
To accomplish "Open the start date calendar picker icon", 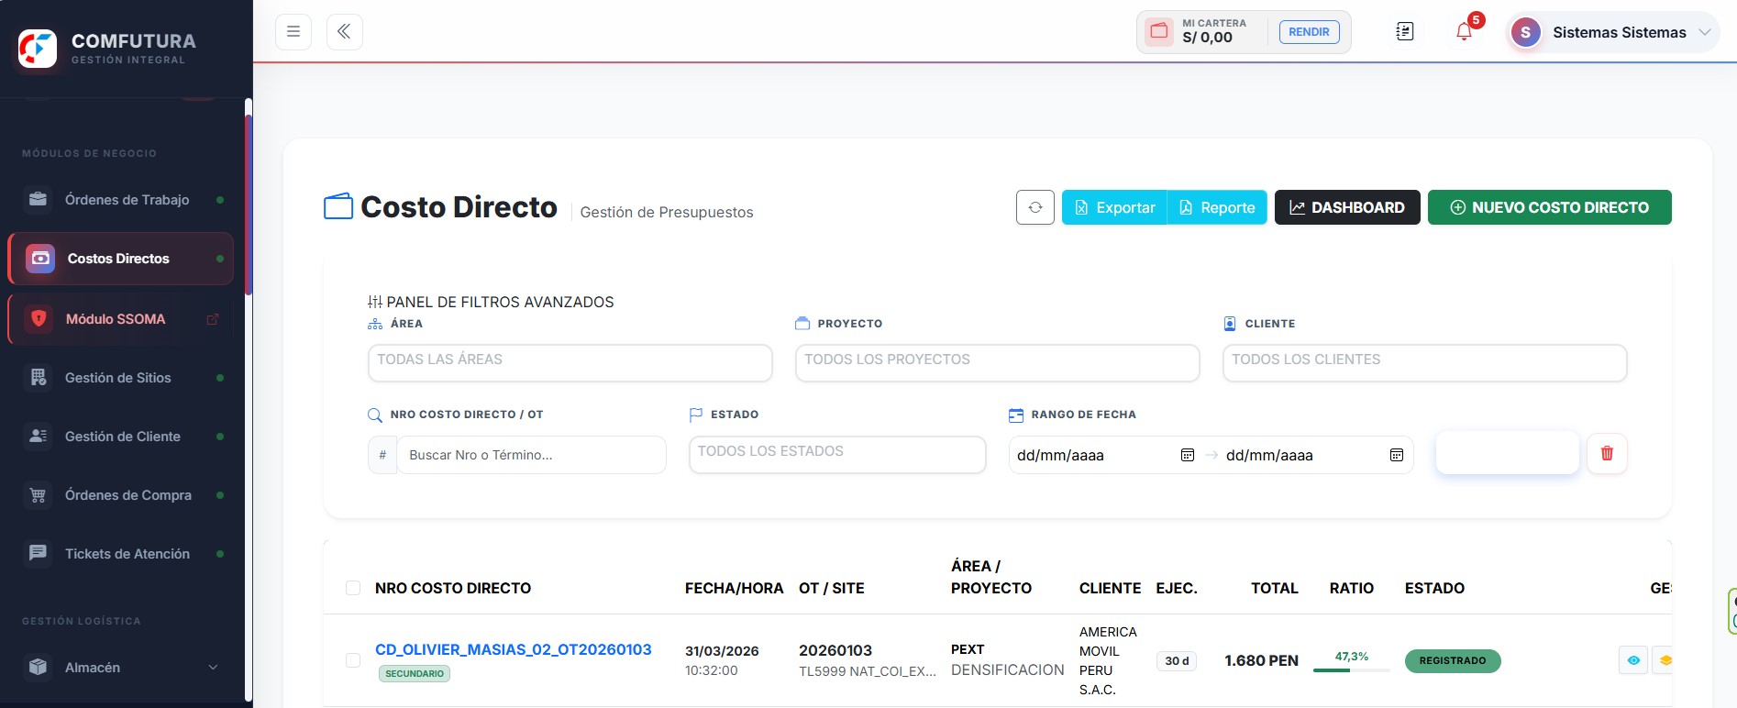I will click(x=1187, y=455).
